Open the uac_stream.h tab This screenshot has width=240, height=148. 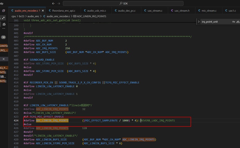182,11
